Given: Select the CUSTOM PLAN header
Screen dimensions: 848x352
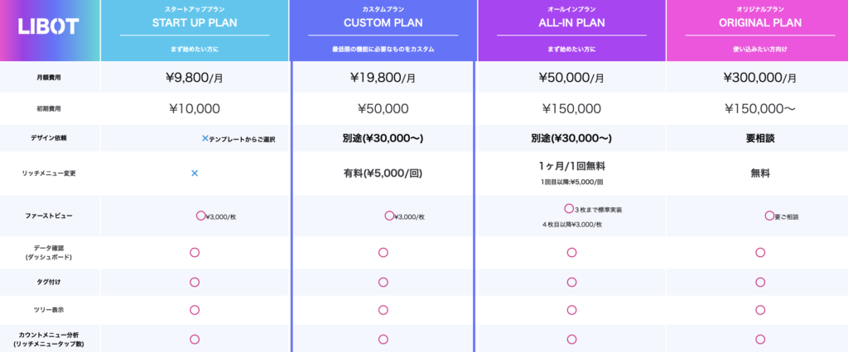Looking at the screenshot, I should 383,22.
